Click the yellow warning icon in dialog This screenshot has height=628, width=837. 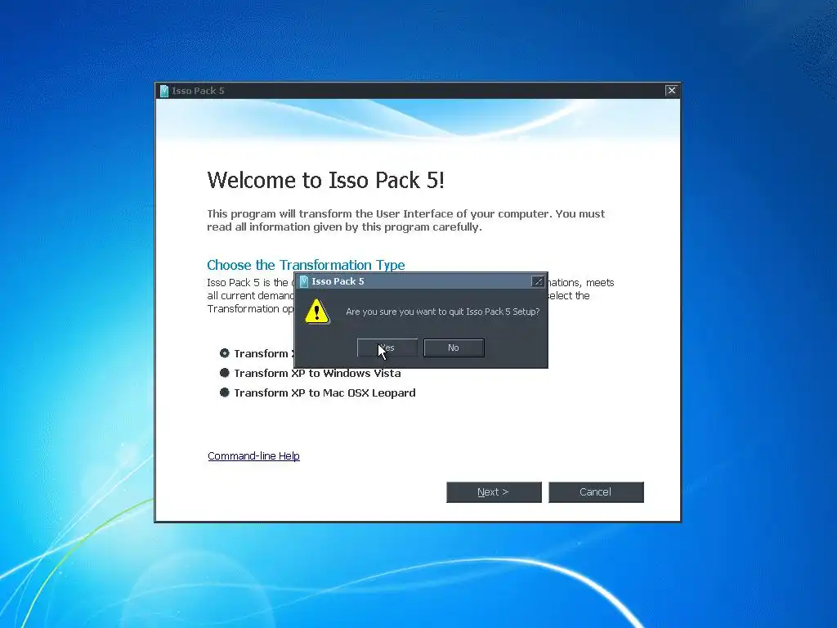click(x=317, y=312)
